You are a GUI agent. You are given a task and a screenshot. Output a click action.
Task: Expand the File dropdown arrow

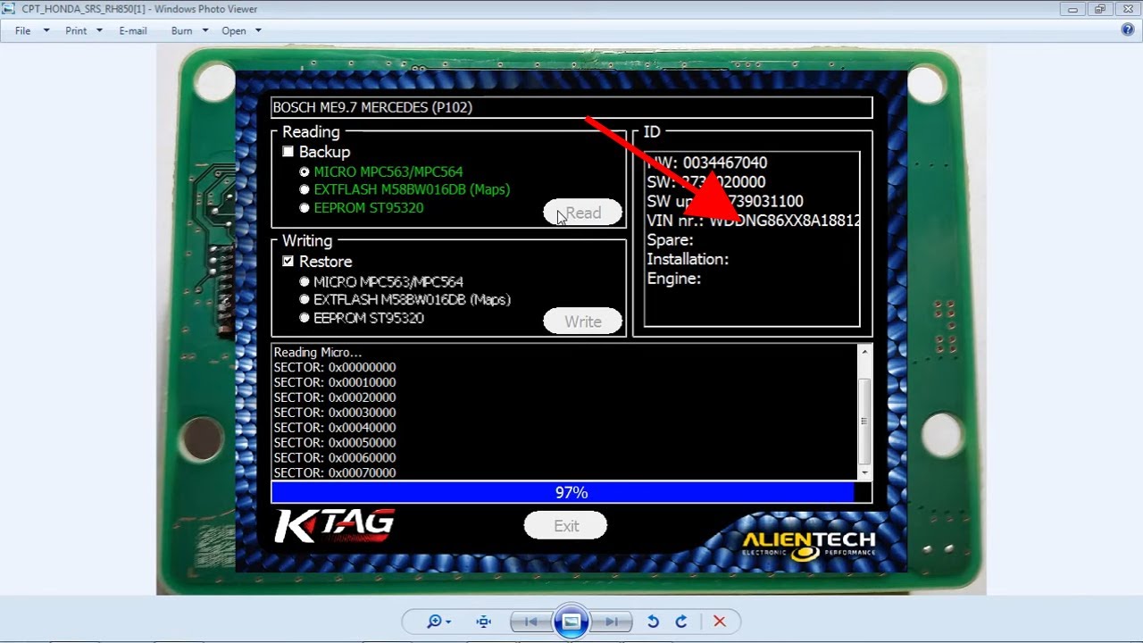46,30
